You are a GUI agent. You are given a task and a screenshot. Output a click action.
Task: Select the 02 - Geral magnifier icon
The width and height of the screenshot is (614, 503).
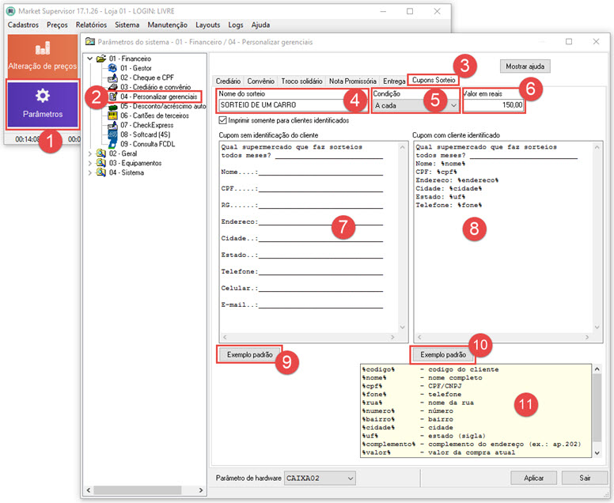click(101, 153)
